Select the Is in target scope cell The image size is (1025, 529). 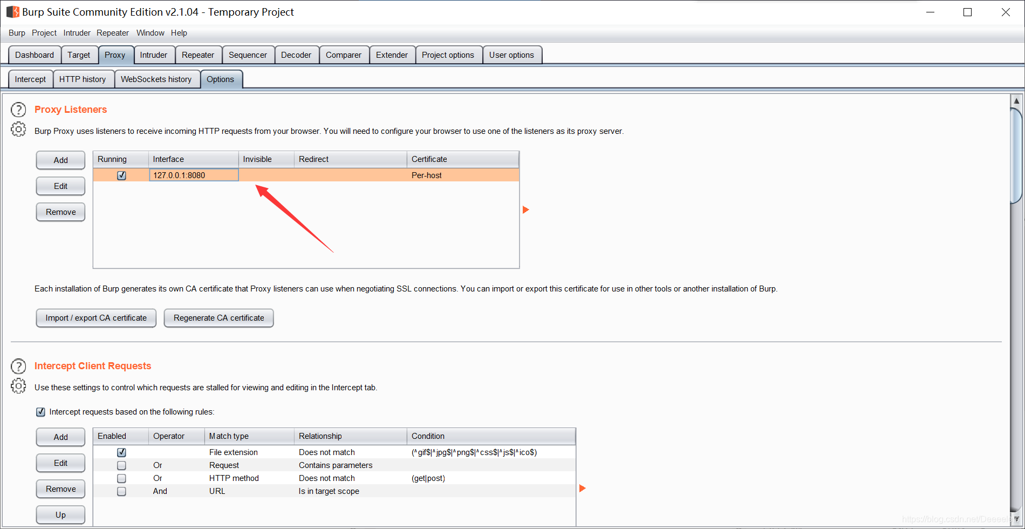(x=351, y=491)
